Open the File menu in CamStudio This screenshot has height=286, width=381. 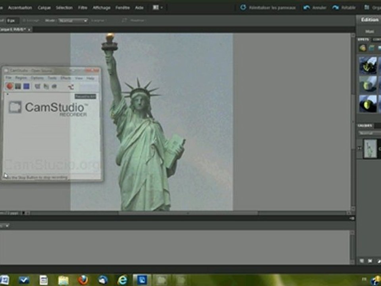8,78
